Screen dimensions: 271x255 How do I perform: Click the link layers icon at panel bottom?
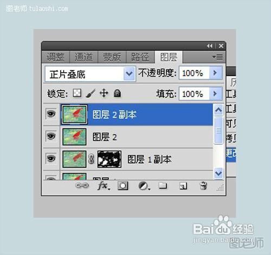[82, 186]
